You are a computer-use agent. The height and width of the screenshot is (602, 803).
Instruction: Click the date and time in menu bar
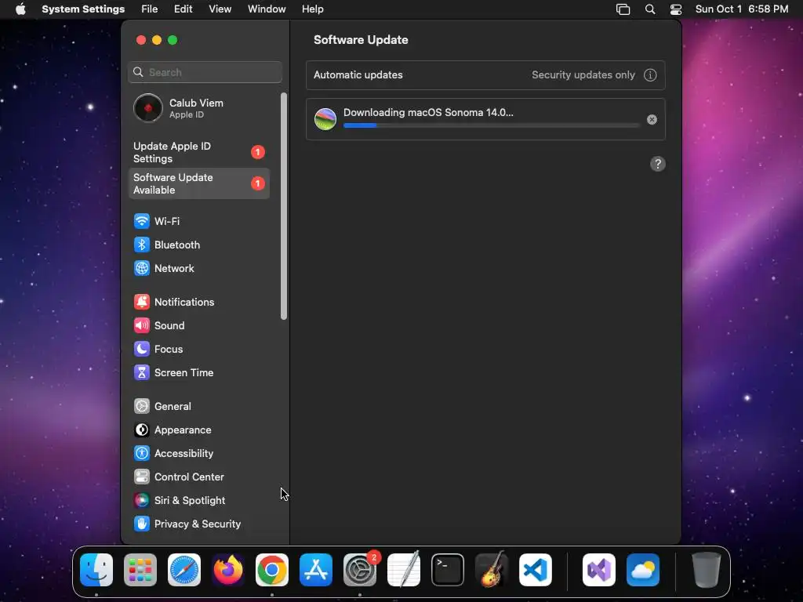(742, 9)
